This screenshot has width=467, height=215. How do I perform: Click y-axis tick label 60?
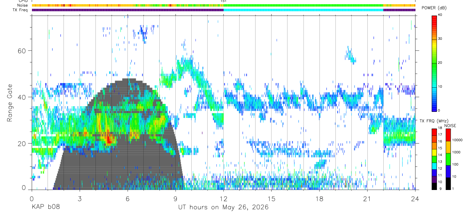pyautogui.click(x=21, y=50)
